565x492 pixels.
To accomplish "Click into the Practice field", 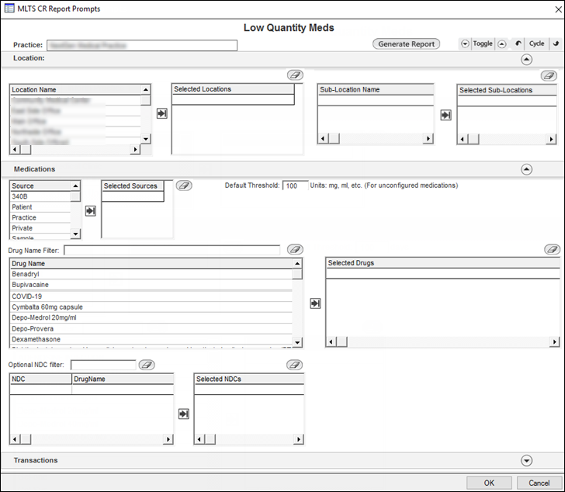I will [142, 45].
